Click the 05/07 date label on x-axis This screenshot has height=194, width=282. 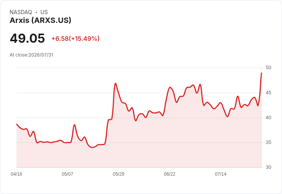point(67,174)
